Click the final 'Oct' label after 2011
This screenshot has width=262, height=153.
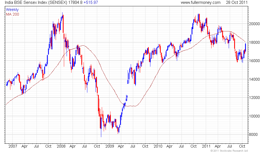[x=242, y=146]
